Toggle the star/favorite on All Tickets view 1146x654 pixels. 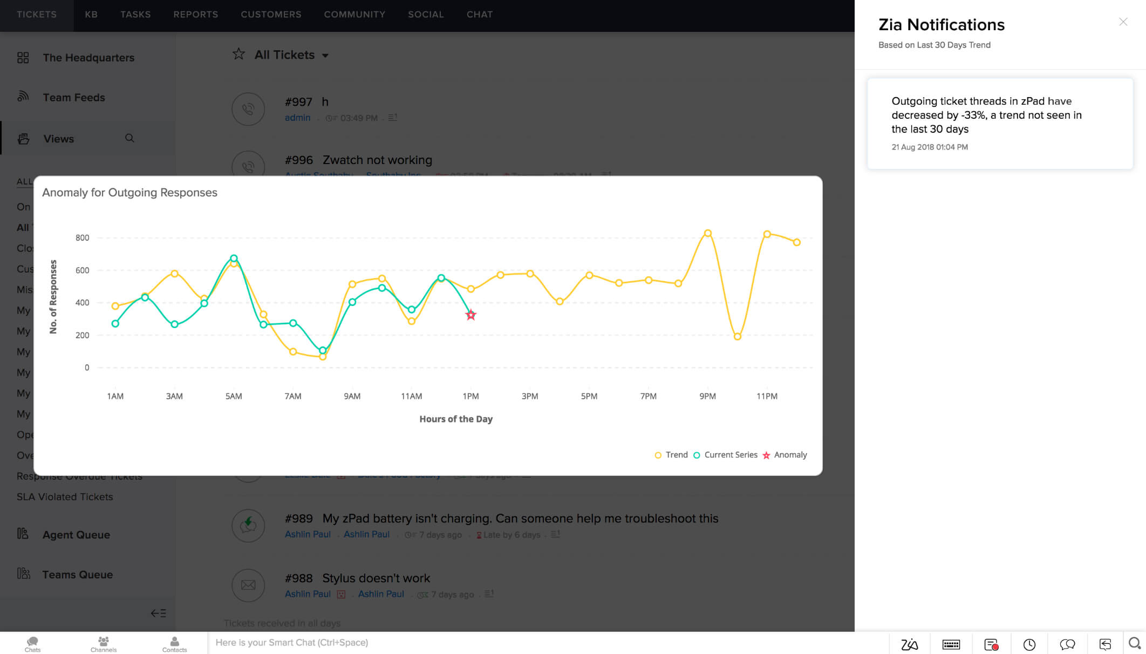click(x=238, y=54)
